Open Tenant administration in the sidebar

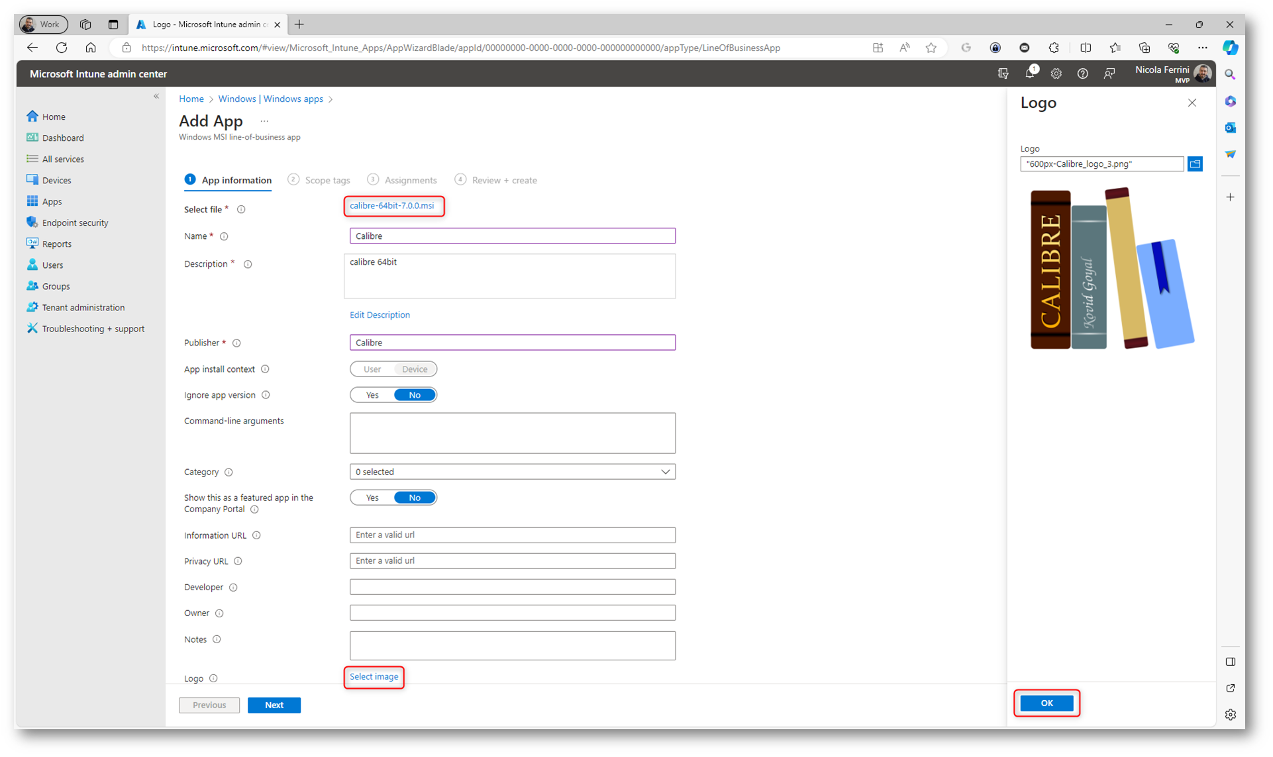click(x=83, y=307)
